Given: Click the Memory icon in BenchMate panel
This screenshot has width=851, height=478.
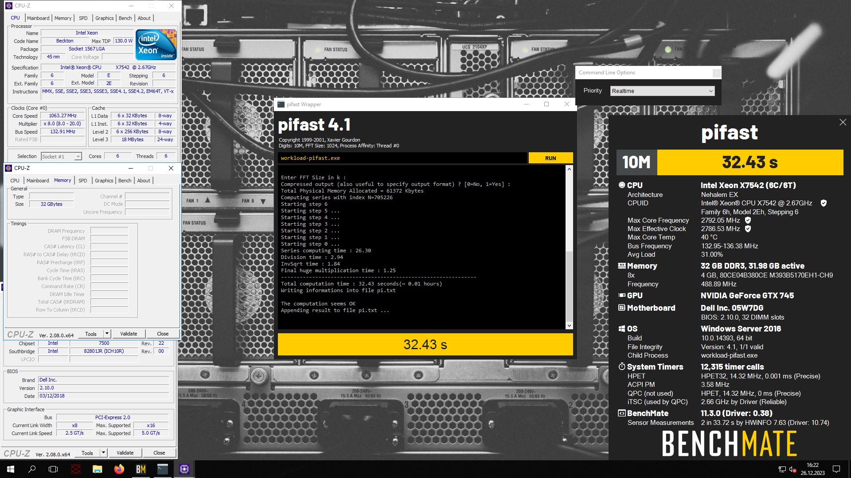Looking at the screenshot, I should [x=622, y=266].
